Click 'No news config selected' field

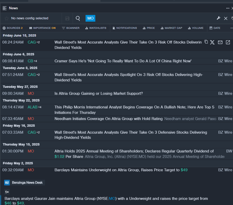tap(30, 18)
